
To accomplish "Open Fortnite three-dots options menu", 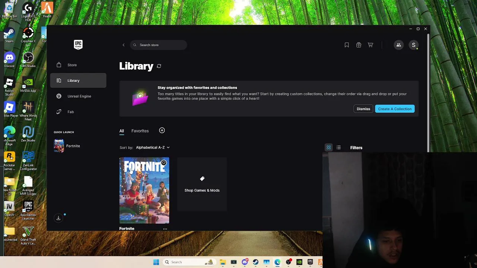I will tap(165, 229).
